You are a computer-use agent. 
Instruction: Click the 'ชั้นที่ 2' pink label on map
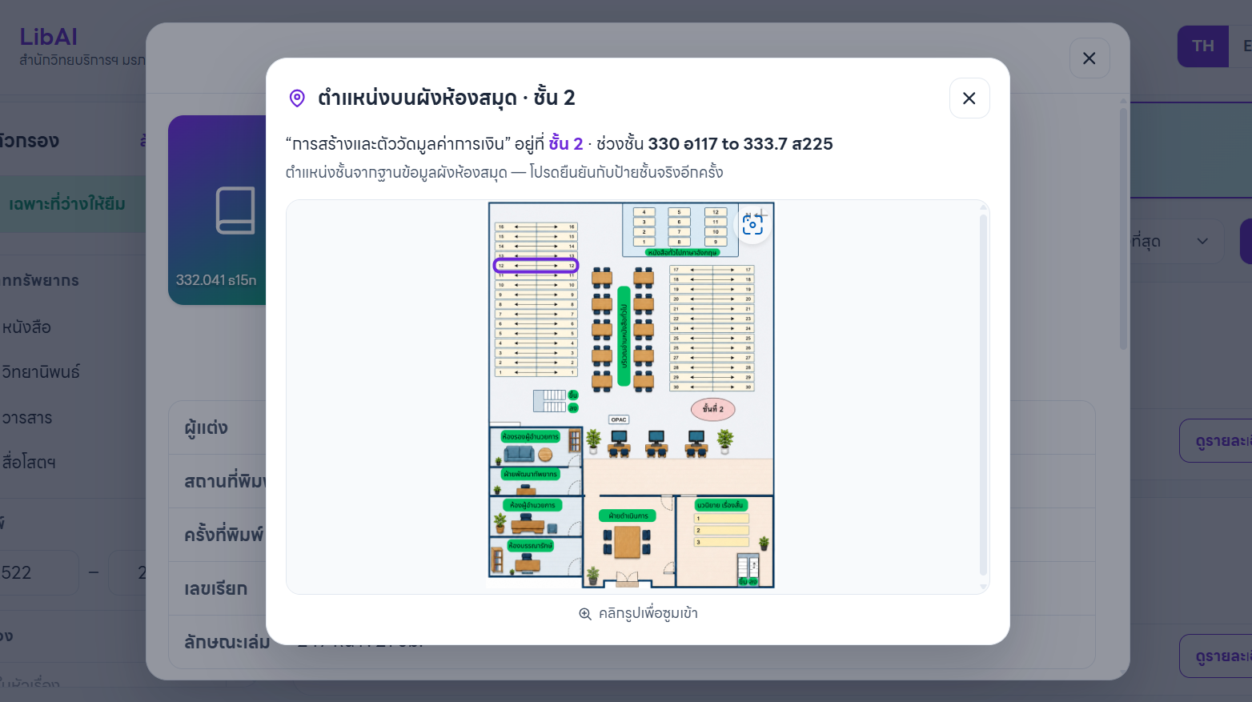(713, 409)
